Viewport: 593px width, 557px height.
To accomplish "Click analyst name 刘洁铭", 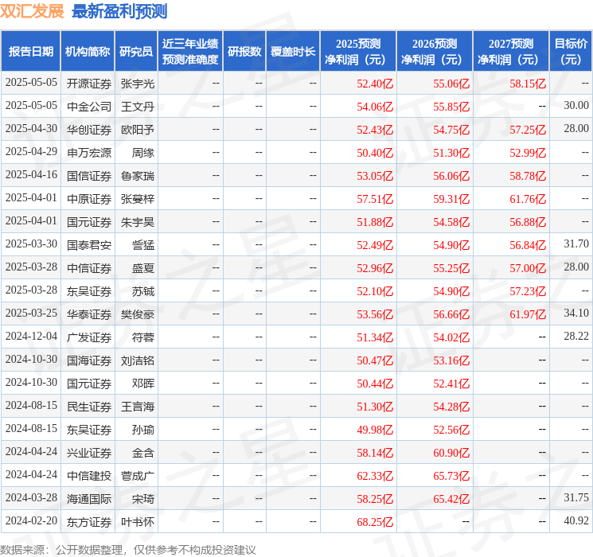I will click(x=137, y=360).
